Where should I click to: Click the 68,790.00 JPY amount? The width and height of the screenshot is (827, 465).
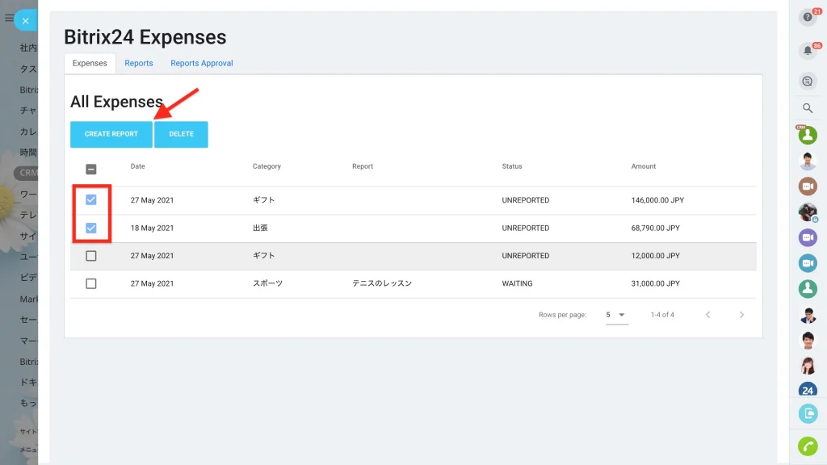click(x=655, y=228)
